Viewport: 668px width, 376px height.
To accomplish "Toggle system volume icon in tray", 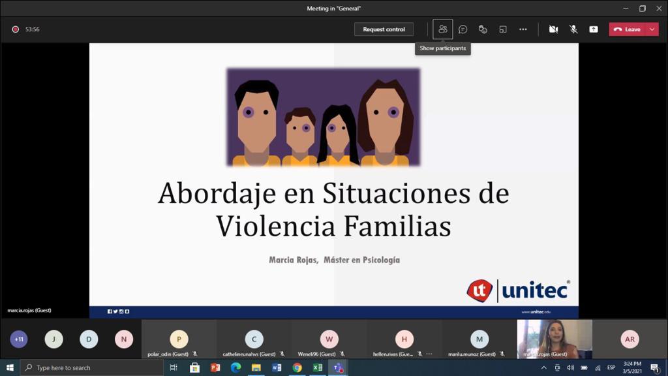I will [x=571, y=368].
